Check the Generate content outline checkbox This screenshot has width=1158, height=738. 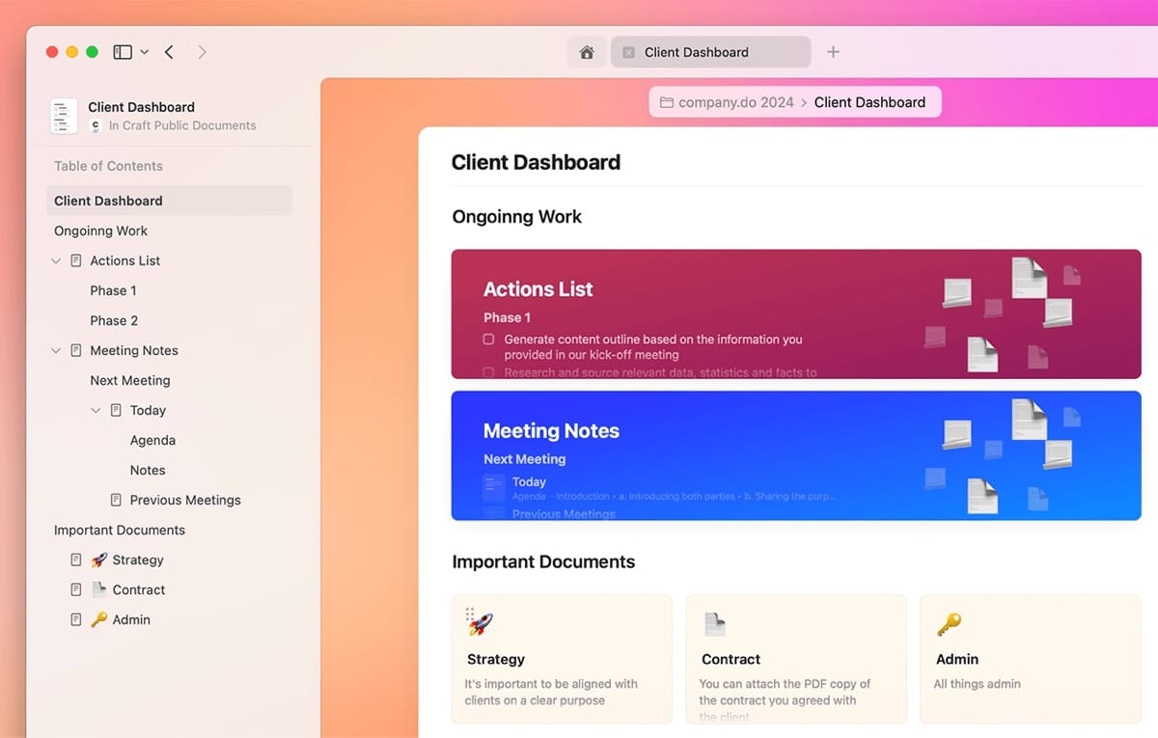[x=488, y=340]
